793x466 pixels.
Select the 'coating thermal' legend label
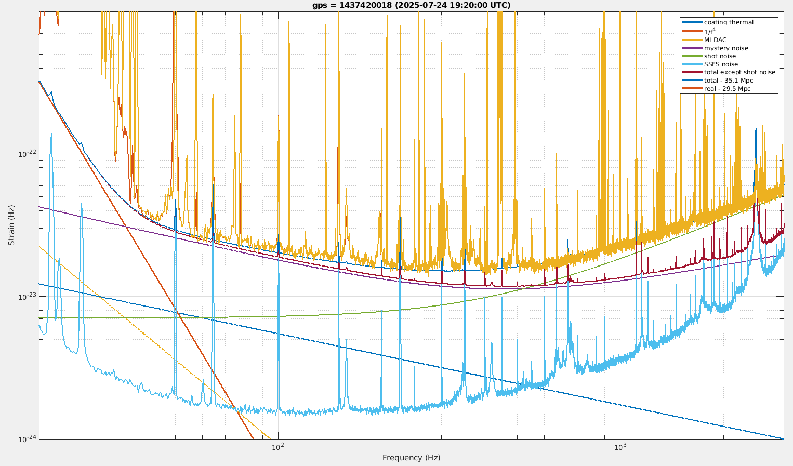(729, 22)
